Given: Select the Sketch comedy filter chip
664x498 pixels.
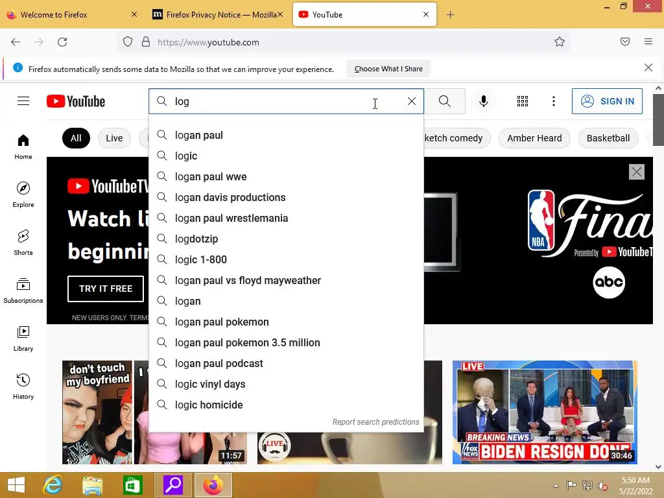Looking at the screenshot, I should pos(457,138).
